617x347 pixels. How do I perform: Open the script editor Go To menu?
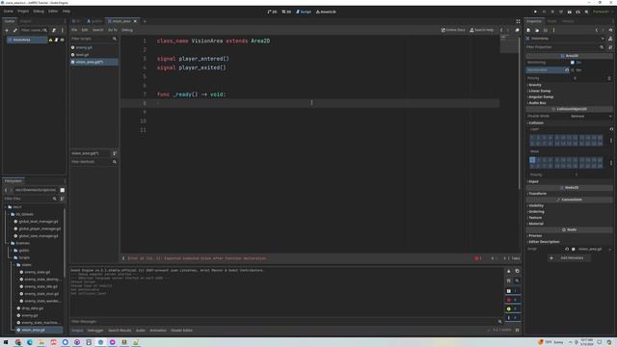click(113, 30)
